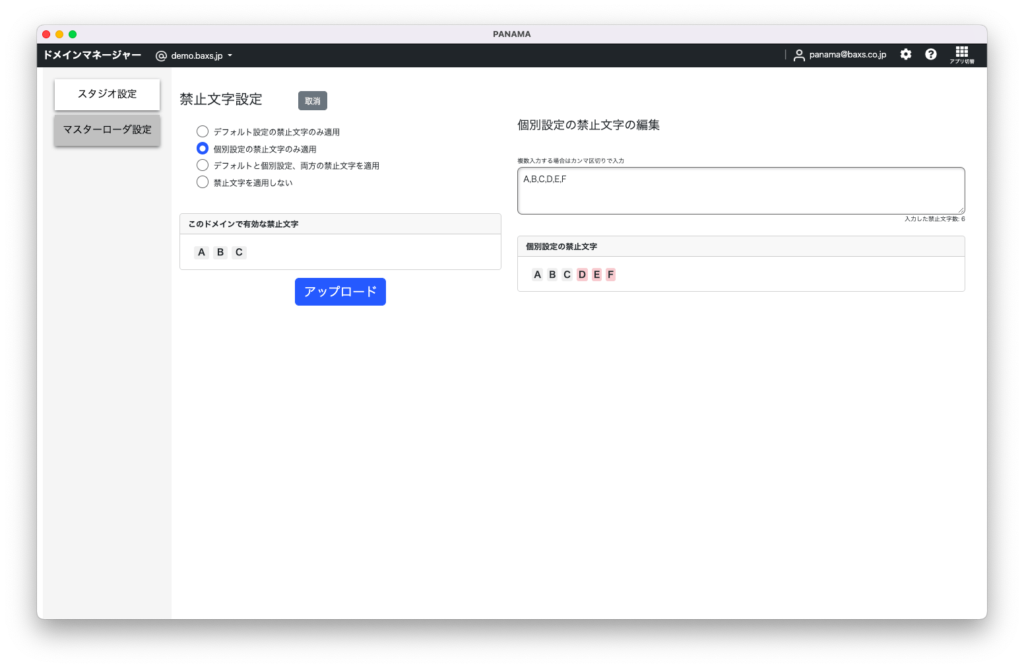Image resolution: width=1024 pixels, height=668 pixels.
Task: Click the user profile icon
Action: pyautogui.click(x=799, y=55)
